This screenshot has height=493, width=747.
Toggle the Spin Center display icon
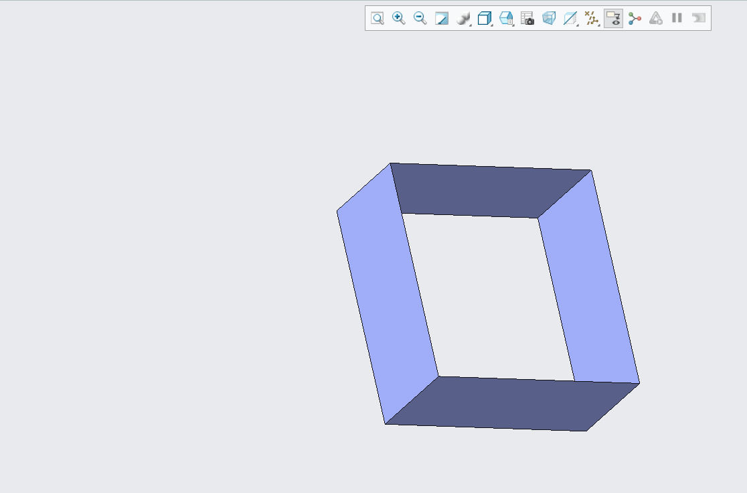coord(635,18)
